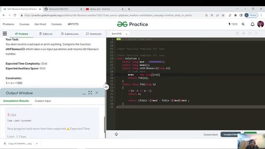Click the editor fullscreen icon
The image size is (265, 149).
pos(256,34)
